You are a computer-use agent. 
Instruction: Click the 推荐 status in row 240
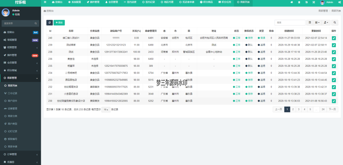[x=249, y=38]
